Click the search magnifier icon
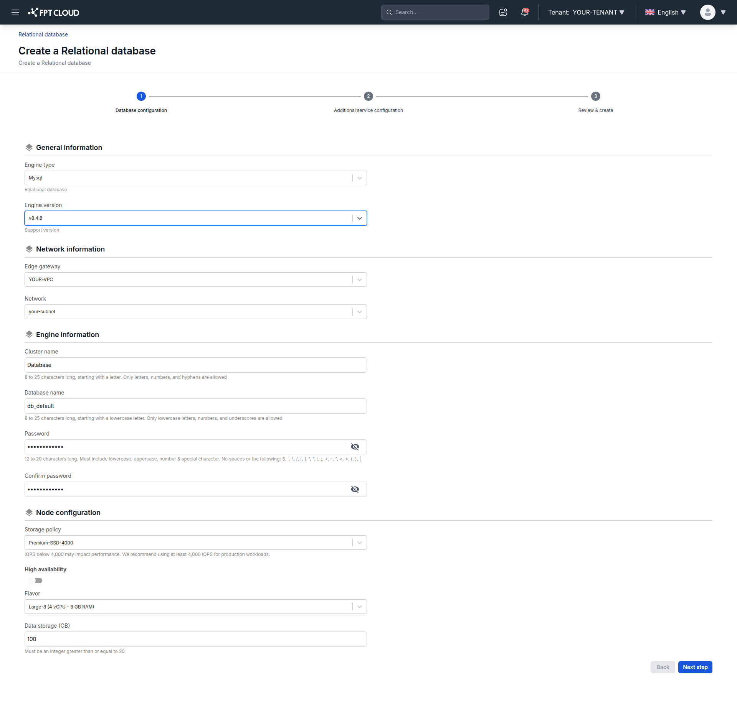 [x=389, y=12]
